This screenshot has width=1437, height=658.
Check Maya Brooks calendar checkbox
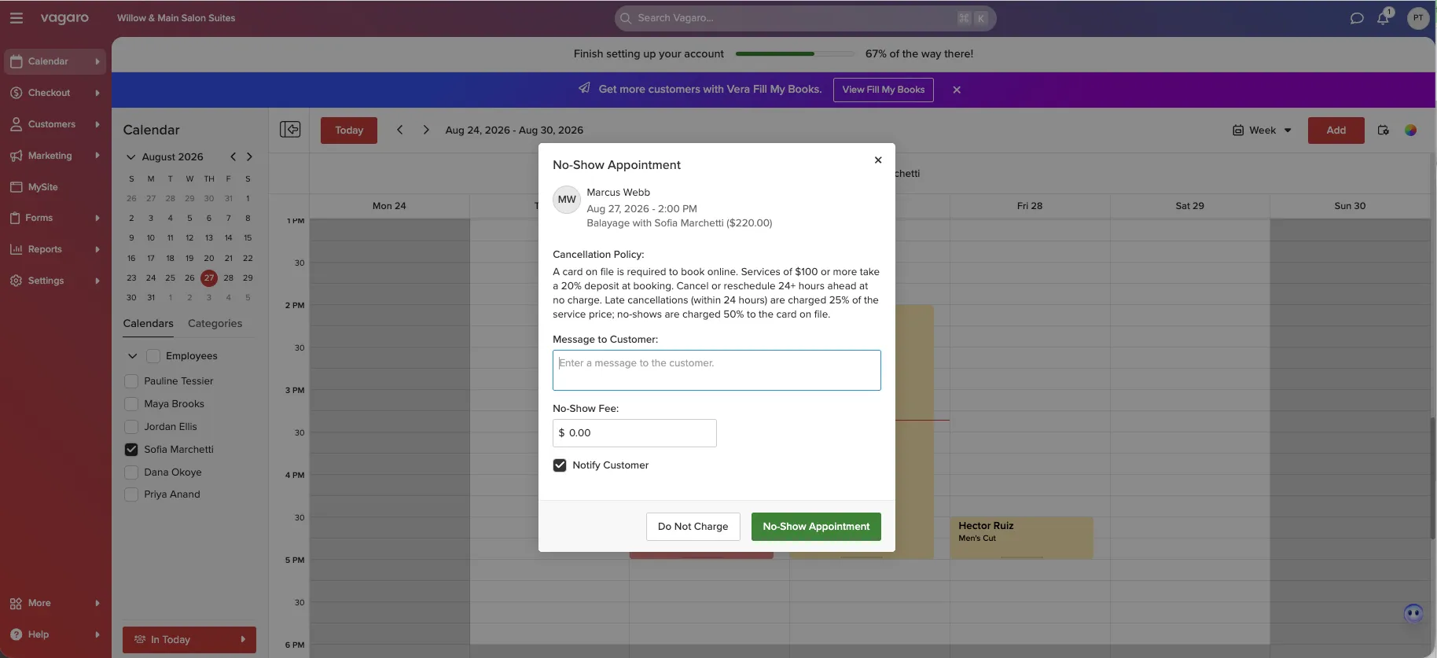[131, 404]
